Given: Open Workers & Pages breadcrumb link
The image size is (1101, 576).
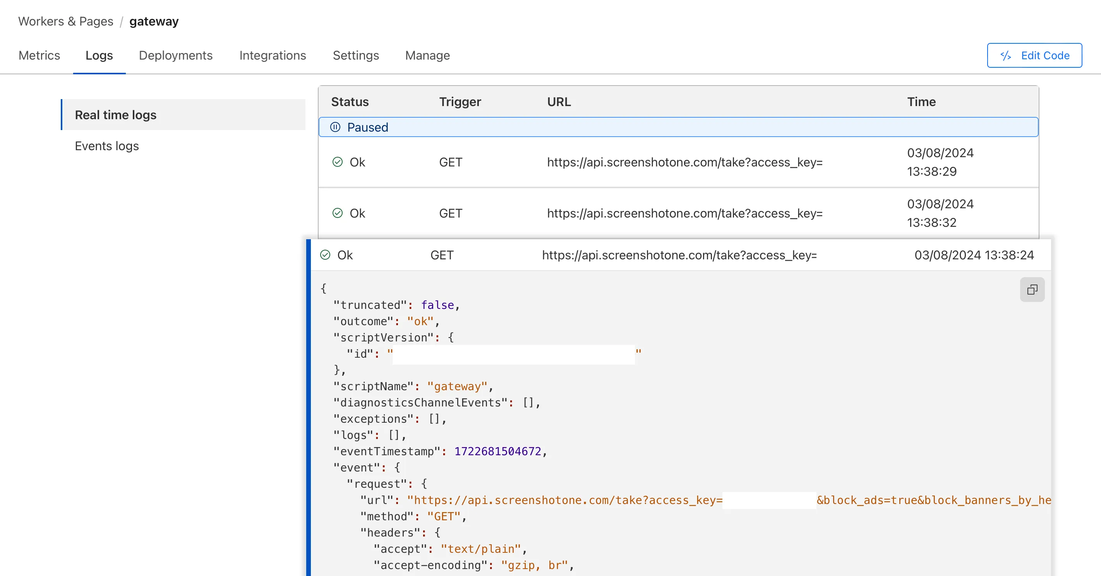Looking at the screenshot, I should 65,21.
